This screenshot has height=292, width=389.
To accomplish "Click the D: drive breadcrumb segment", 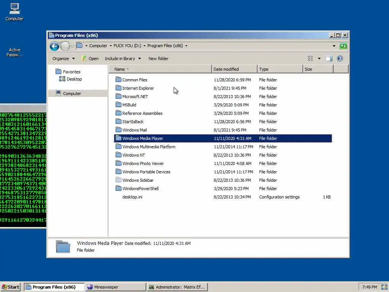I will [127, 46].
